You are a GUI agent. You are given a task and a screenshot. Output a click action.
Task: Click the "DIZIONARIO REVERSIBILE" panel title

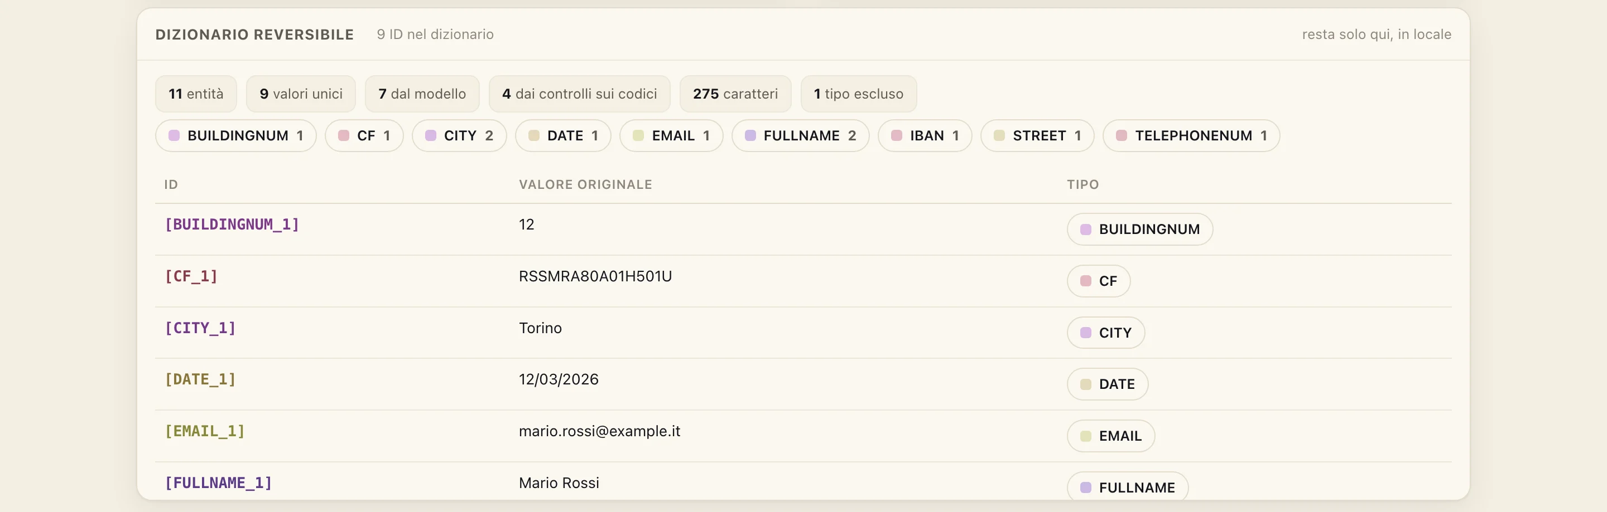pos(254,35)
